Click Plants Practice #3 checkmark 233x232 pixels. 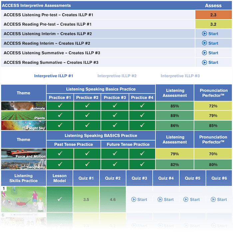(115, 115)
